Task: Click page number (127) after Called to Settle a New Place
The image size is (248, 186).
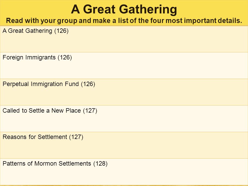Action: (90, 111)
